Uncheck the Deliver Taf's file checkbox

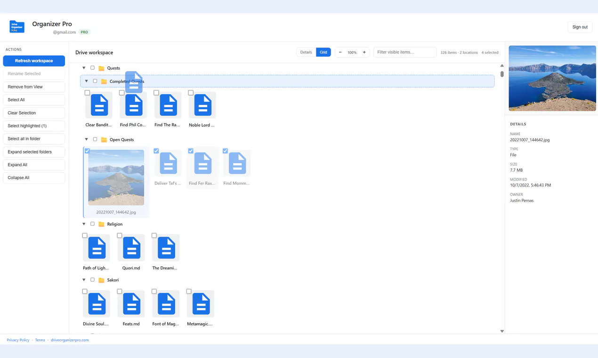156,151
